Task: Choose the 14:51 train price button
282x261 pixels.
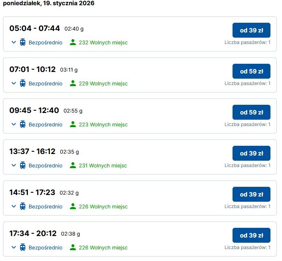Action: tap(251, 194)
